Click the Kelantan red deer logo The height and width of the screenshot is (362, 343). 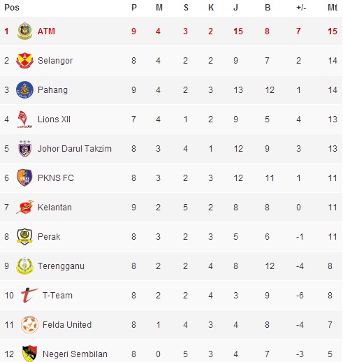coord(24,207)
